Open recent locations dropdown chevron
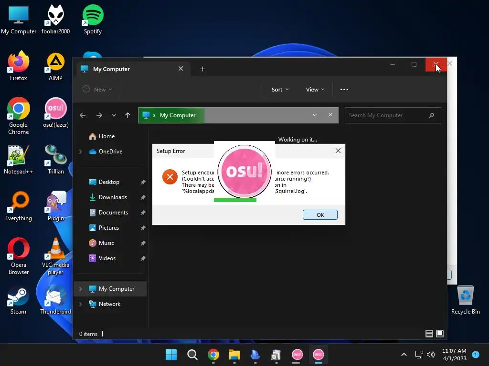 tap(114, 115)
